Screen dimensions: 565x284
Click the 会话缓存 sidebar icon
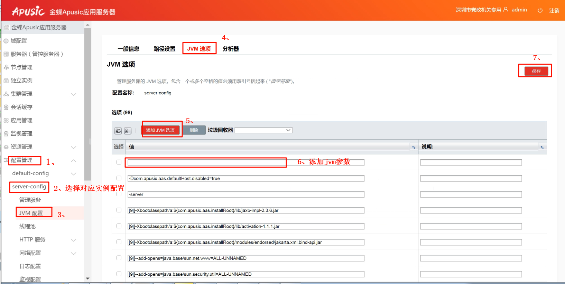[x=6, y=107]
